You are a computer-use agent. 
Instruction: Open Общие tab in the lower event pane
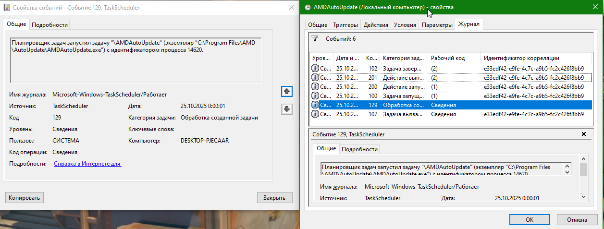coord(326,148)
